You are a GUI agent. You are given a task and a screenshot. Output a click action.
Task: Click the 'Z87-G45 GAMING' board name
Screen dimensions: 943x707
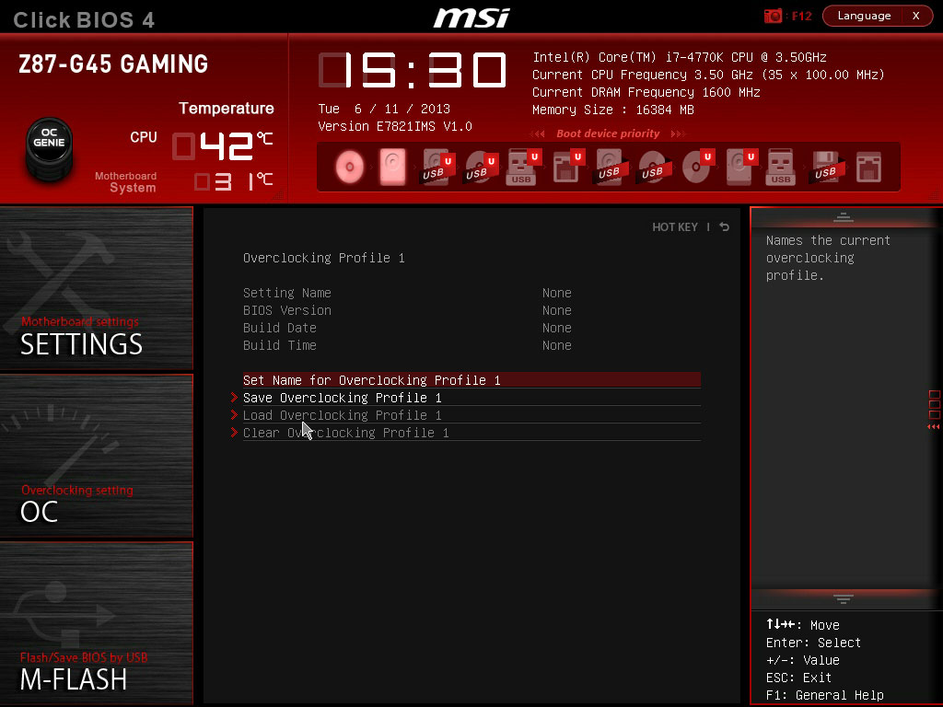pos(113,64)
